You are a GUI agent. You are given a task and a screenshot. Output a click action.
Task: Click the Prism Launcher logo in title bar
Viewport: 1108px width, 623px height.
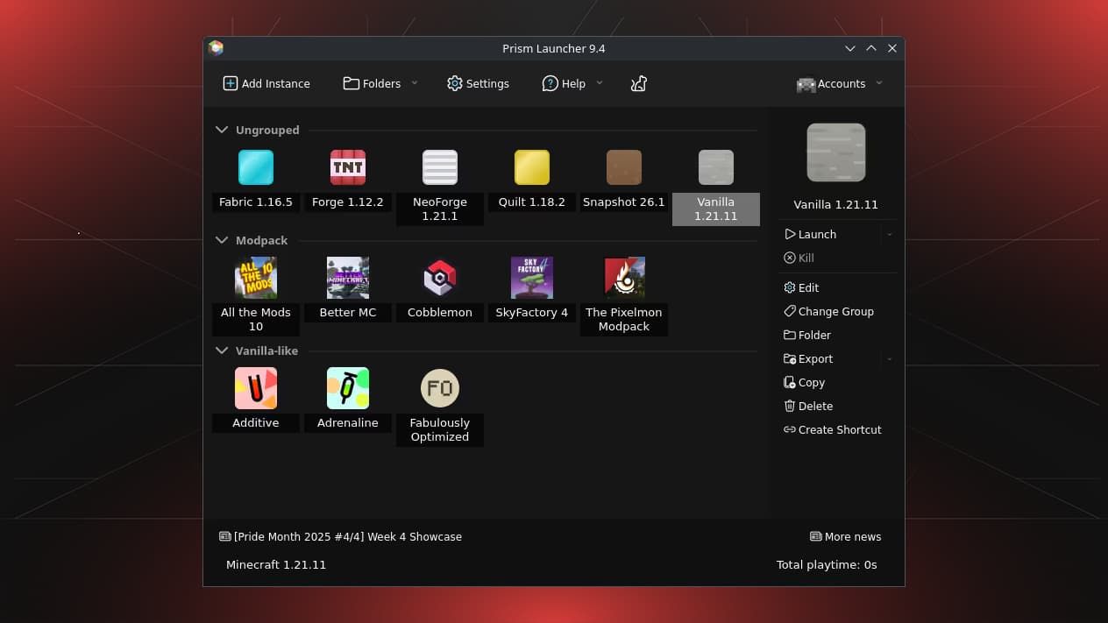pos(216,48)
